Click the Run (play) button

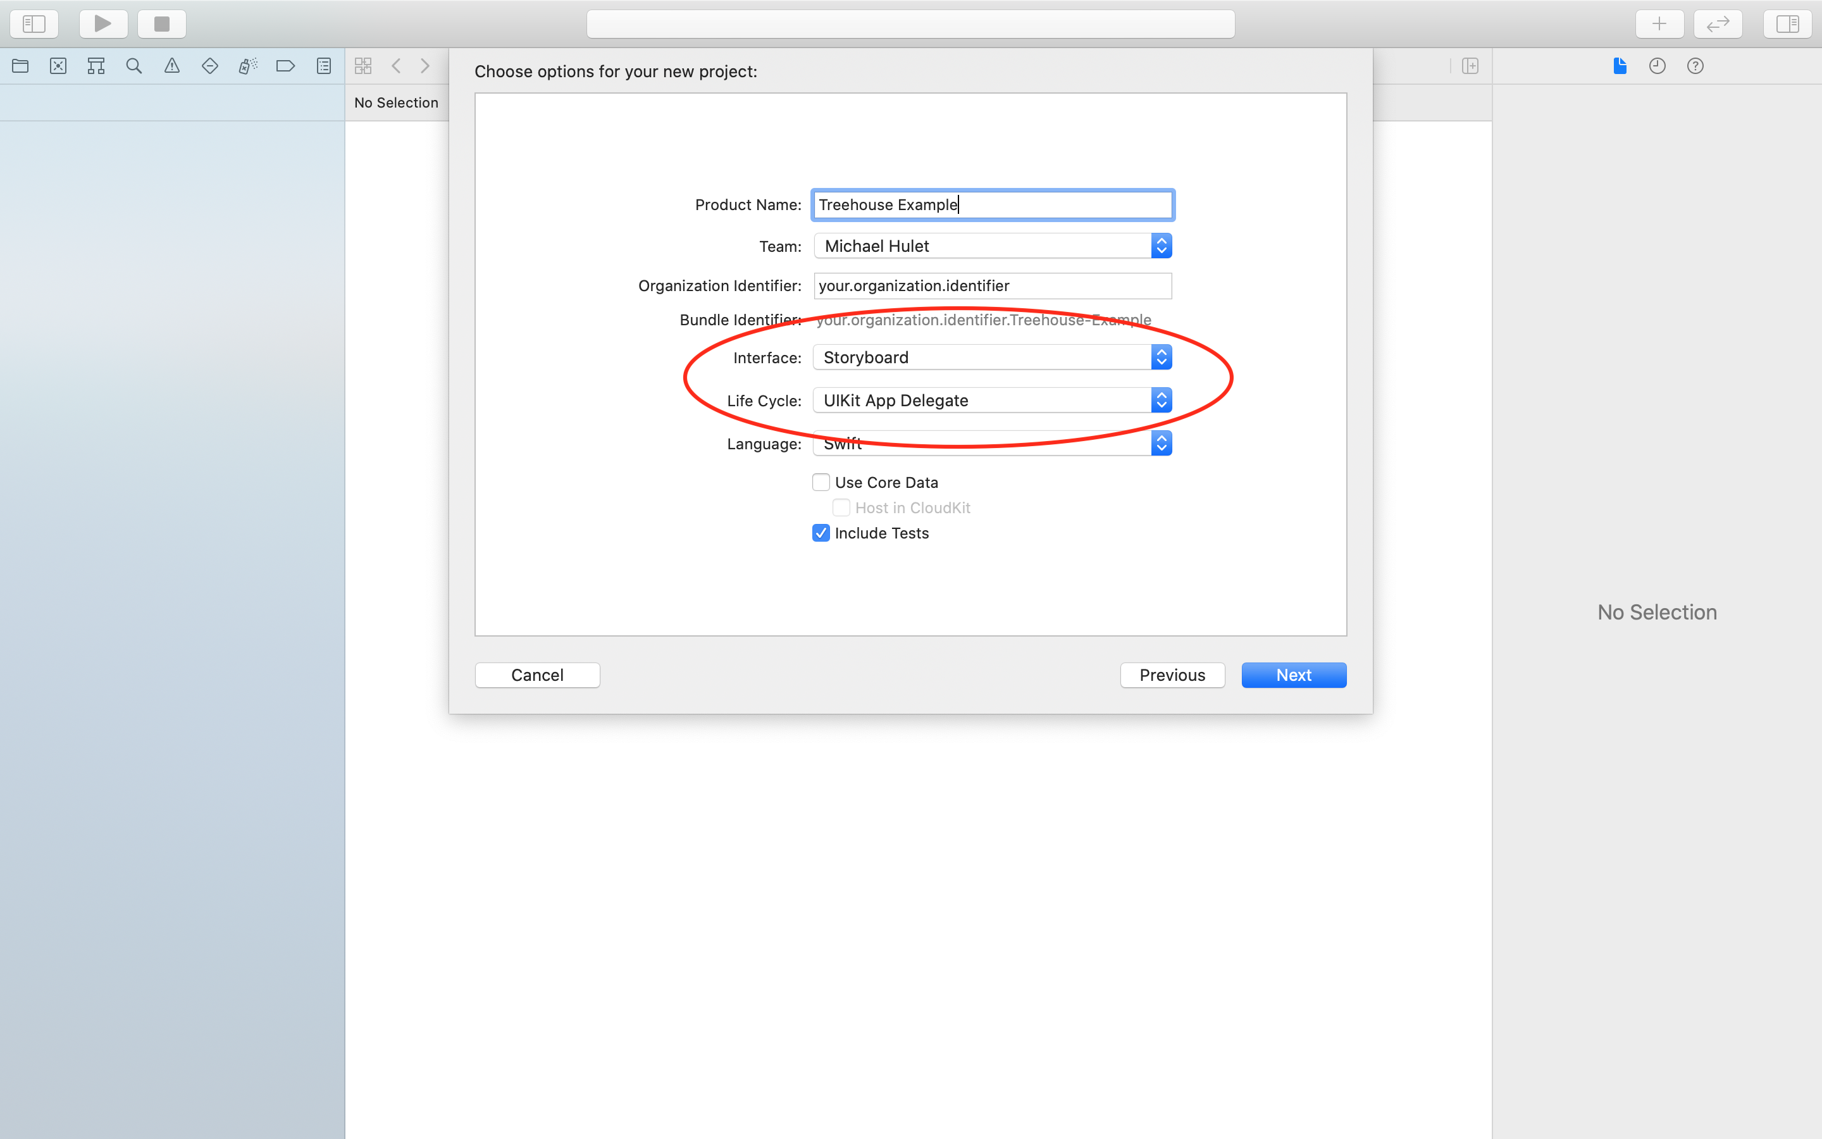click(x=103, y=24)
